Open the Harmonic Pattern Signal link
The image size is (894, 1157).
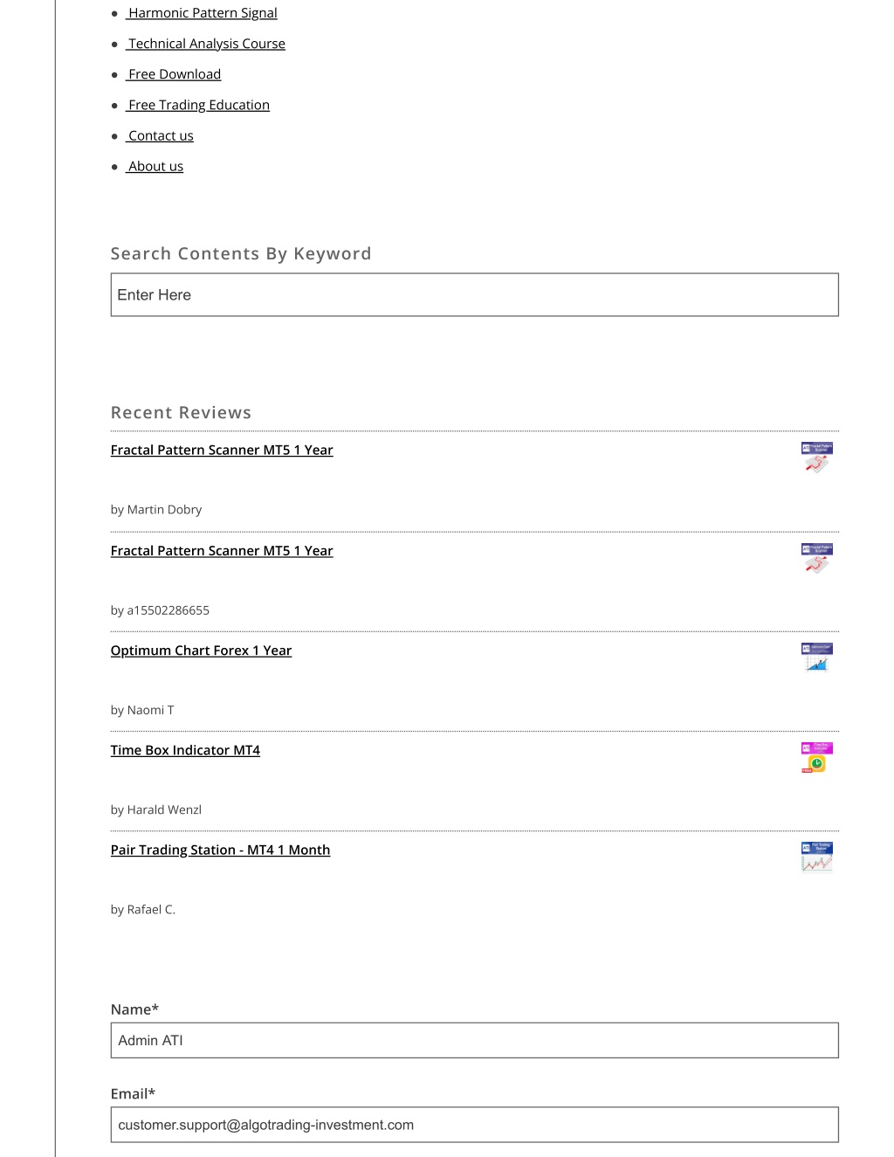point(202,13)
